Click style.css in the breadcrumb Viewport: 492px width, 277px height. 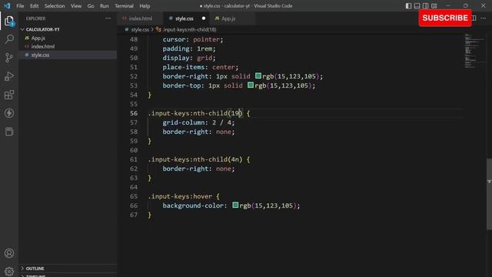(140, 29)
